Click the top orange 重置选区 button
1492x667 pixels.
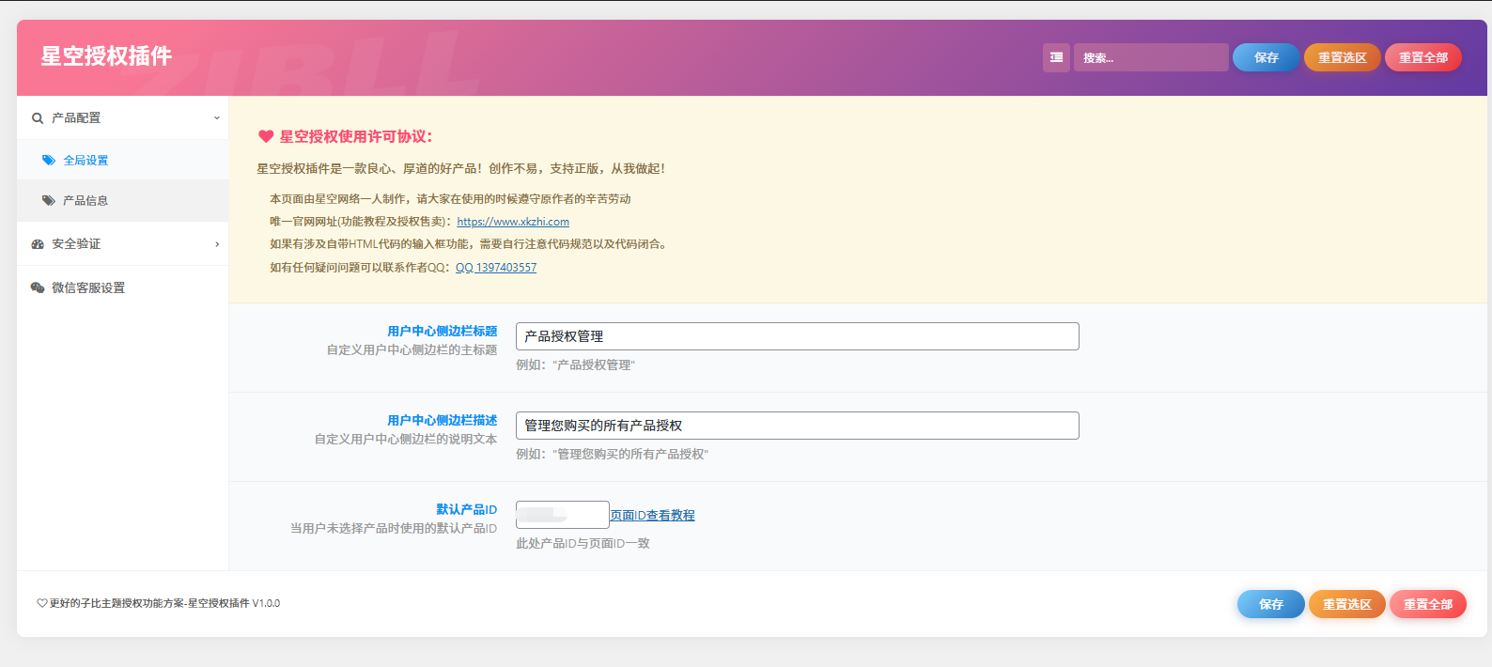click(x=1342, y=57)
